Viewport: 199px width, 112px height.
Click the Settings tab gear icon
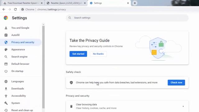pos(91,3)
